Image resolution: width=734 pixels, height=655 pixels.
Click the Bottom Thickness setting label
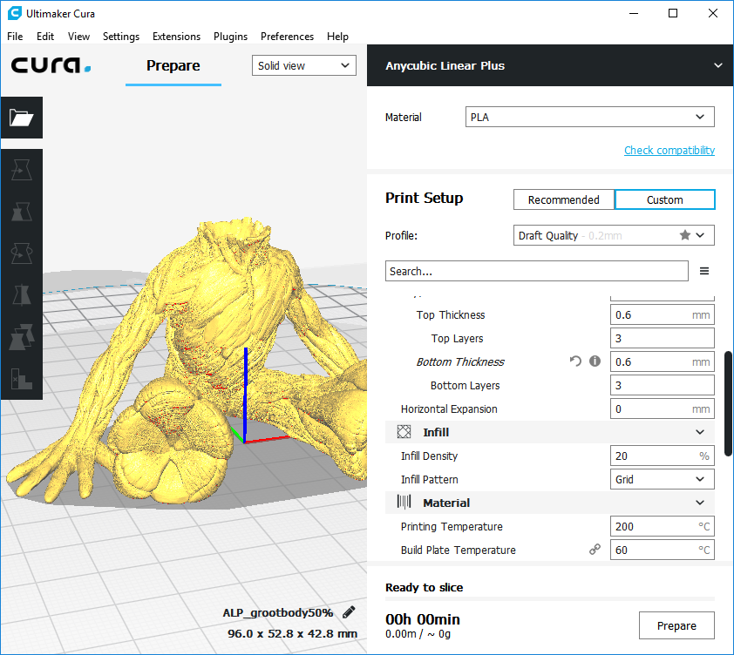pyautogui.click(x=460, y=361)
